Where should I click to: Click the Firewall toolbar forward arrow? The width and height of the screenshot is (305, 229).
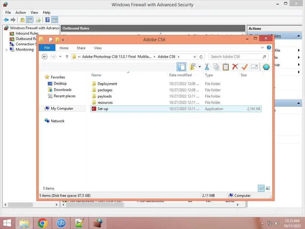[13, 20]
